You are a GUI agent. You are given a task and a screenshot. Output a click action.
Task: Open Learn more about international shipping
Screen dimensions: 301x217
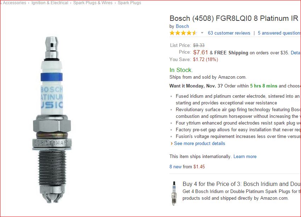pos(245,157)
